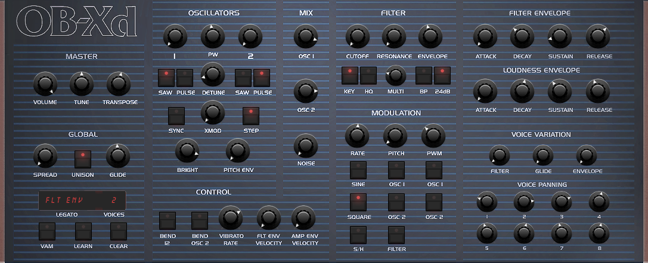The width and height of the screenshot is (648, 263).
Task: Click the BRIGHT knob
Action: point(187,151)
